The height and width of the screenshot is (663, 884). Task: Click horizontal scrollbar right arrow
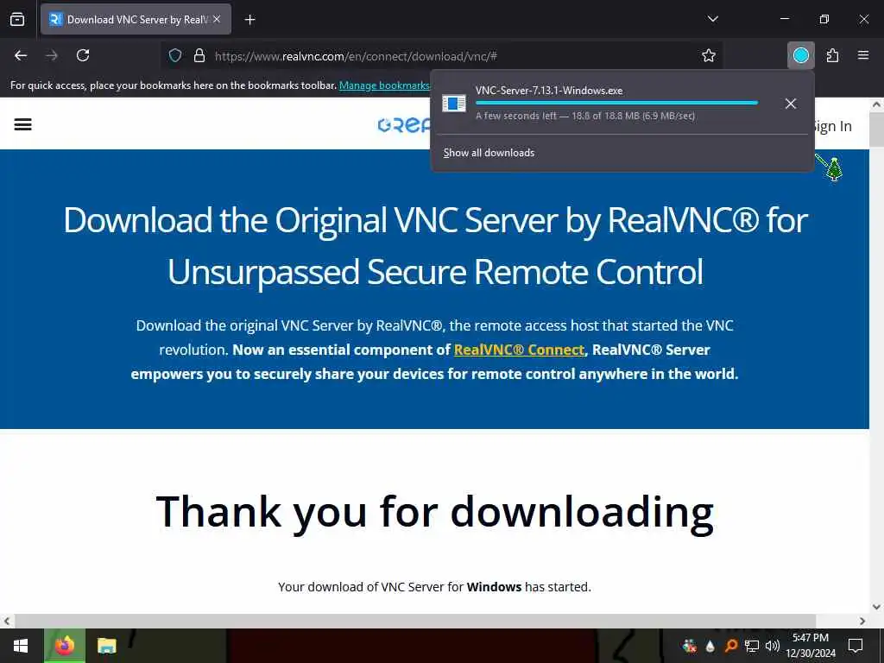point(862,621)
